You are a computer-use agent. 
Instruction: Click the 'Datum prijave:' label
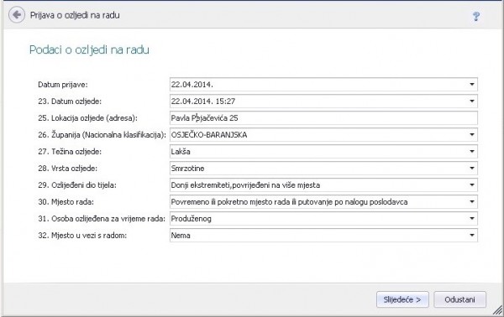click(63, 85)
